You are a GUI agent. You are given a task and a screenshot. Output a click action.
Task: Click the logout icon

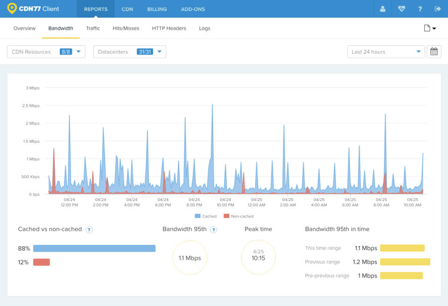pyautogui.click(x=438, y=9)
